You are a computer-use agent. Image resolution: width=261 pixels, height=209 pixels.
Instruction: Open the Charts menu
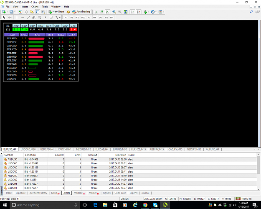[x=35, y=7]
